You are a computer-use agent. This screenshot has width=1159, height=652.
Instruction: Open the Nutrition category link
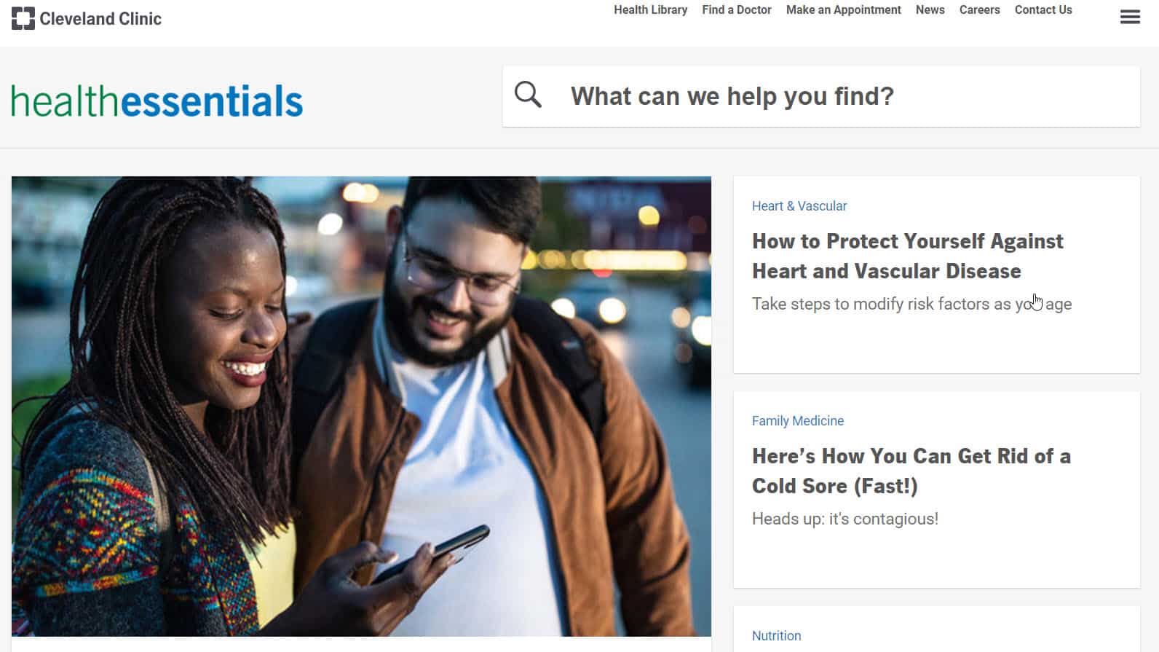776,636
